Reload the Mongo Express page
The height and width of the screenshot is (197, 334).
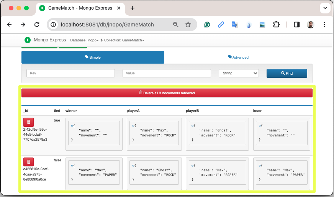coord(37,25)
